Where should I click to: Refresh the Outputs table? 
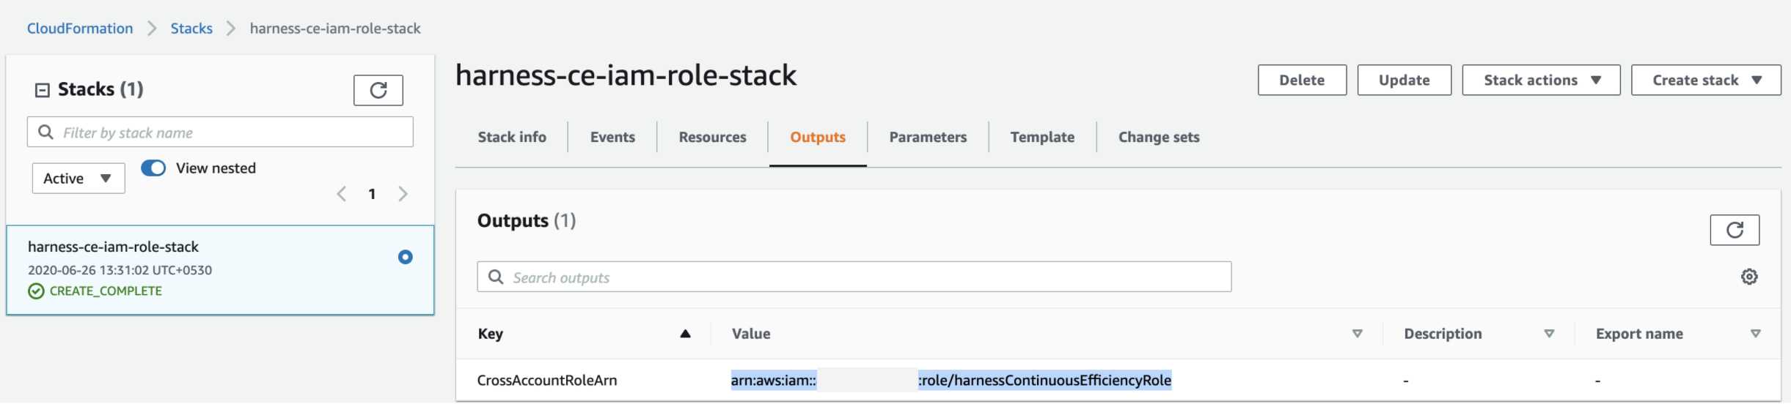(x=1735, y=230)
